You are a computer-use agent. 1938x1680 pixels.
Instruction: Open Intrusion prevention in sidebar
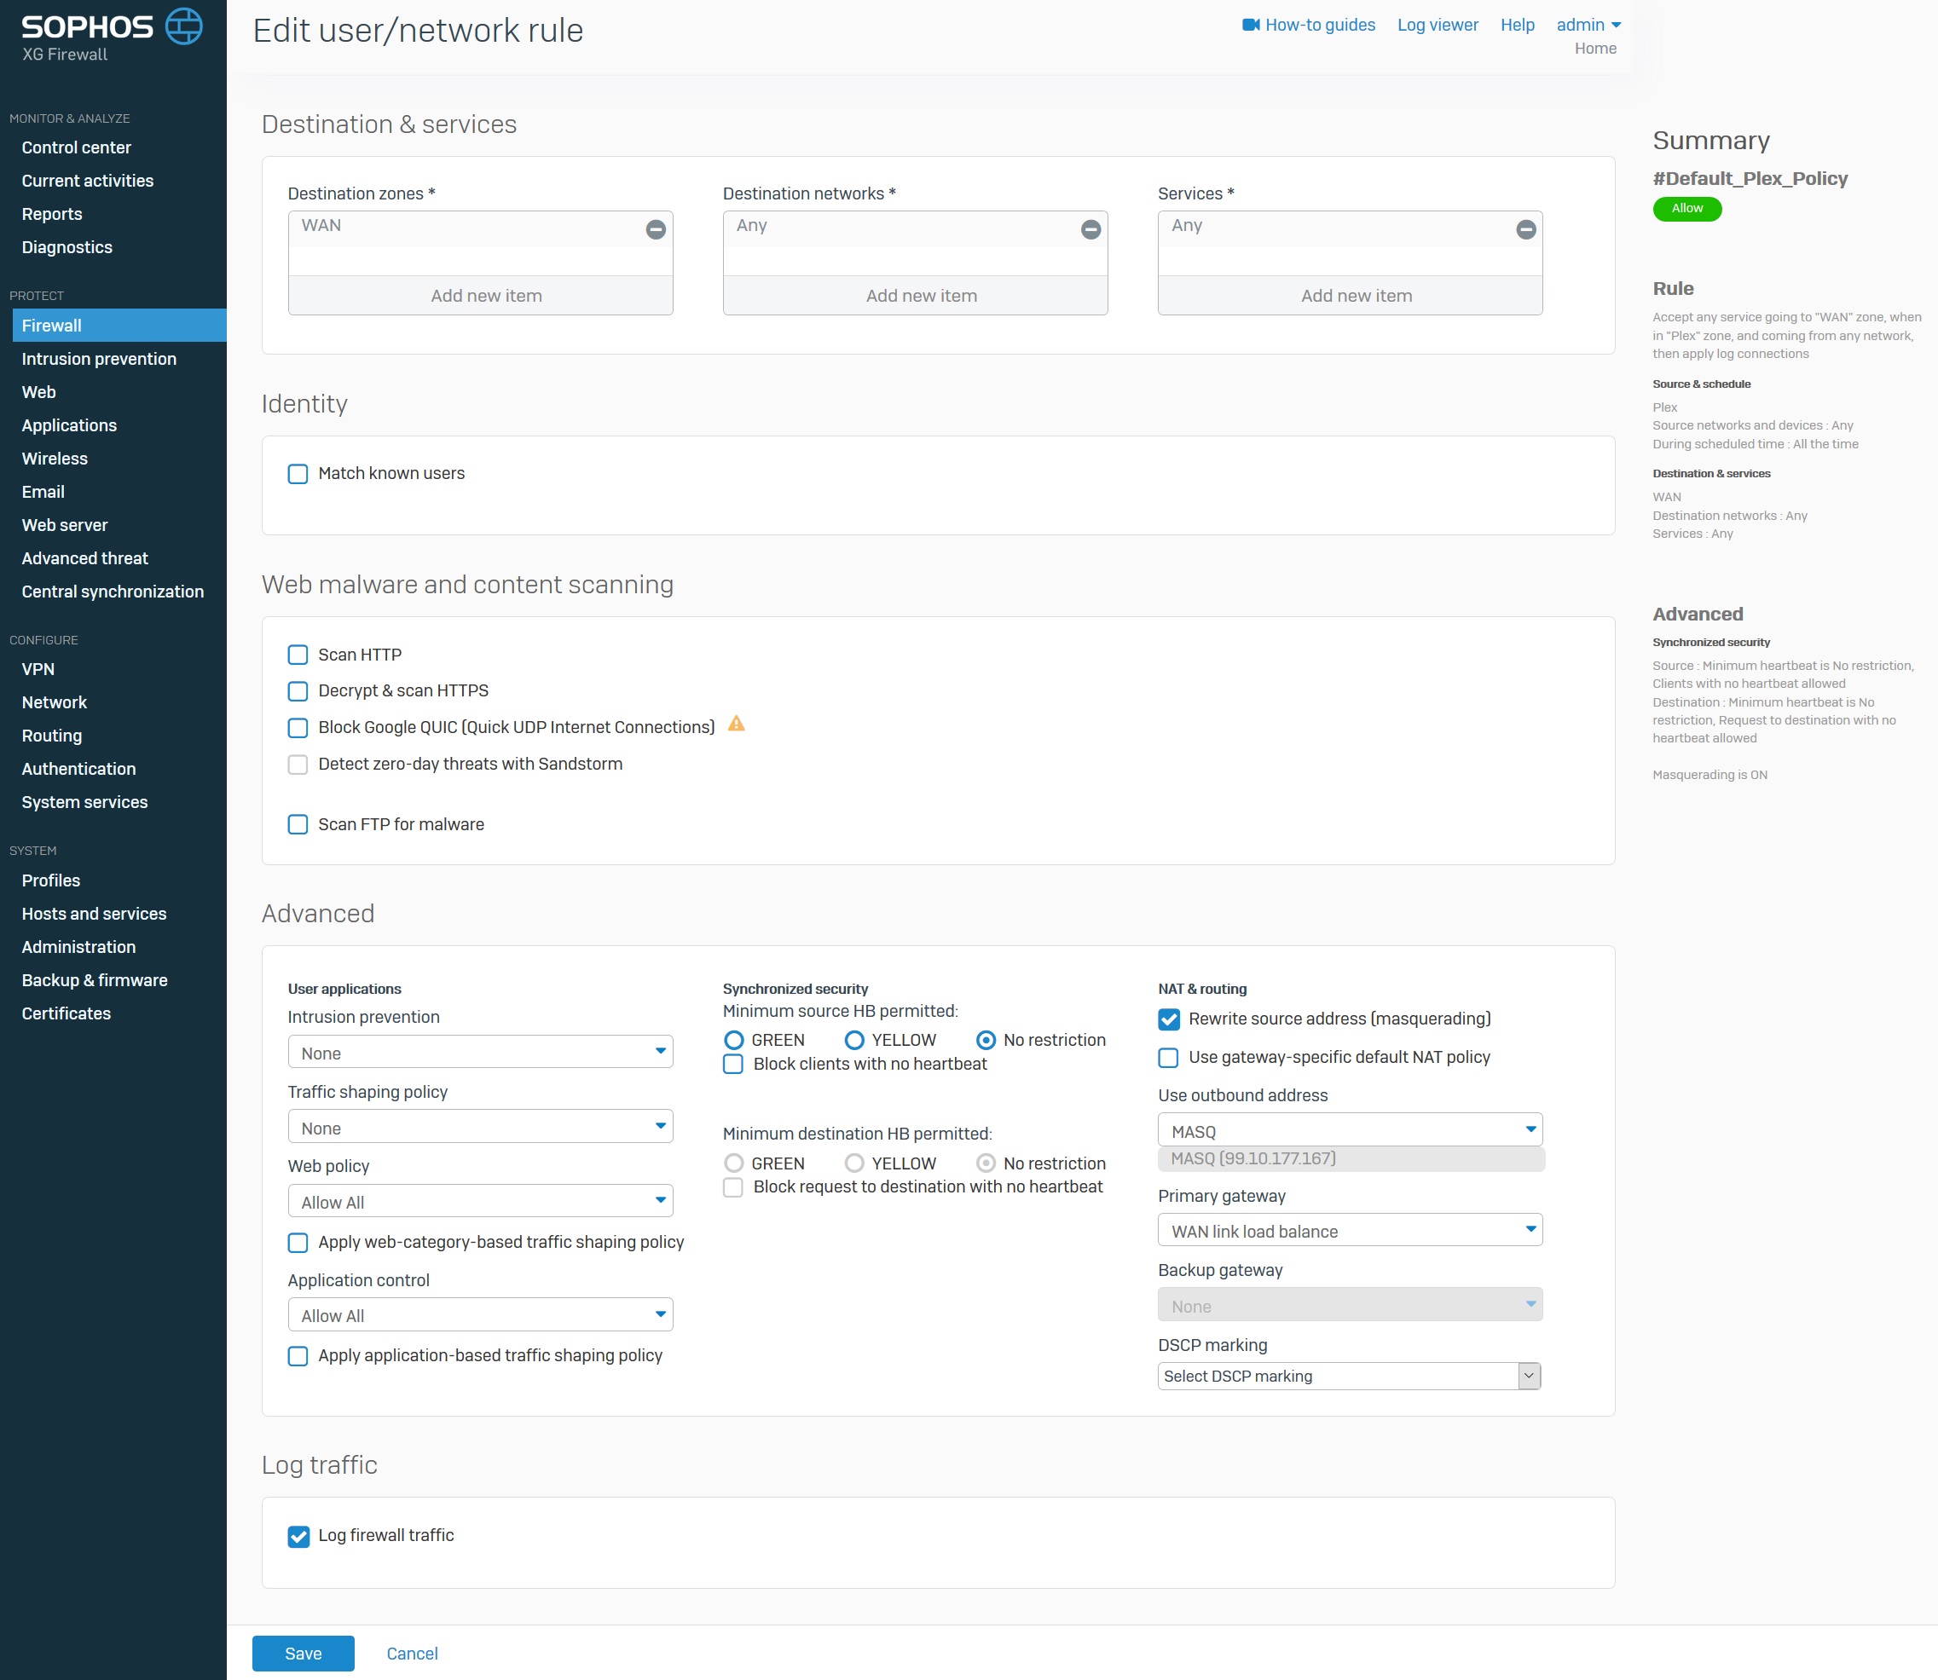point(98,359)
